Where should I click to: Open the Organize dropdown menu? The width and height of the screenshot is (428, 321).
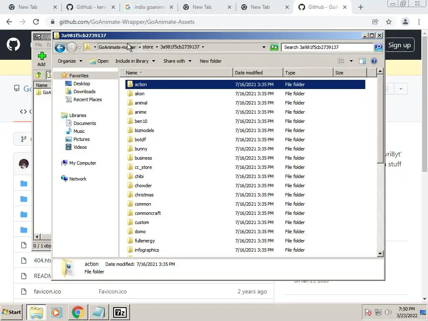pyautogui.click(x=70, y=61)
